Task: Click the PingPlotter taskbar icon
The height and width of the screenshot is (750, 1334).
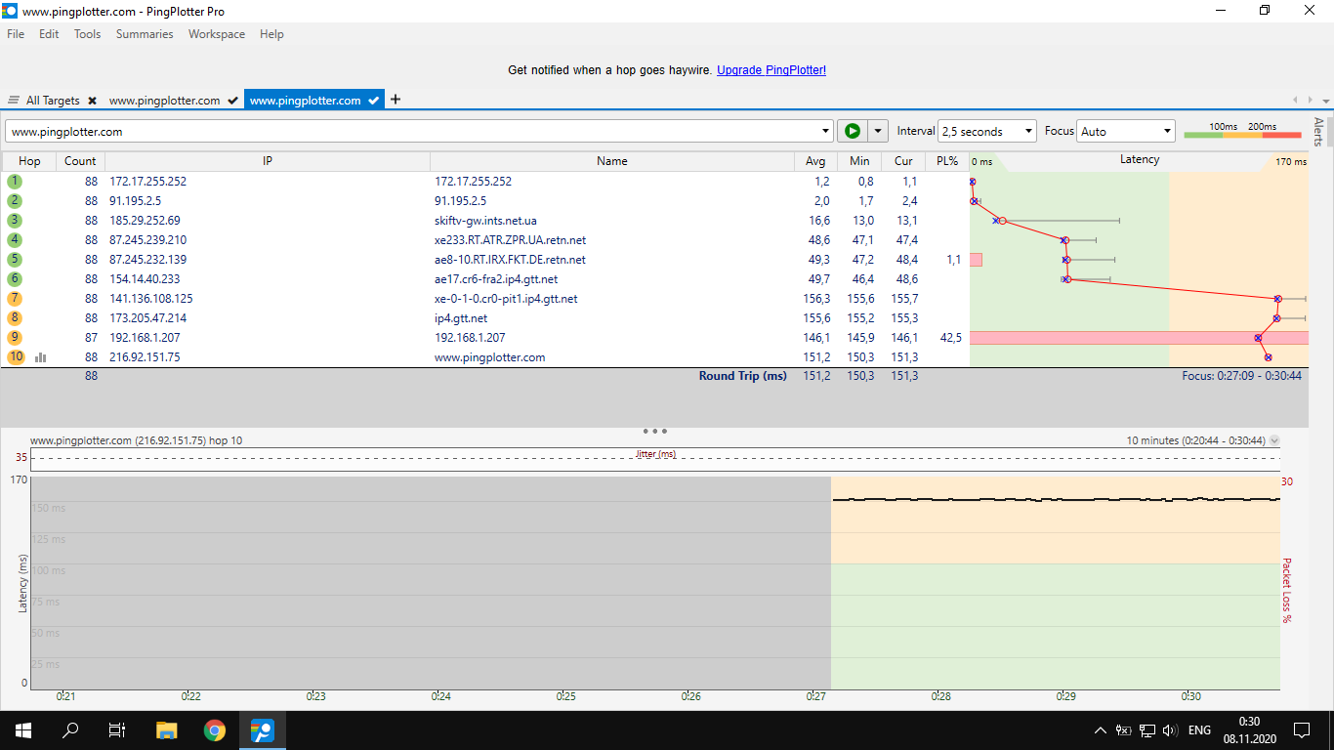Action: click(x=263, y=729)
